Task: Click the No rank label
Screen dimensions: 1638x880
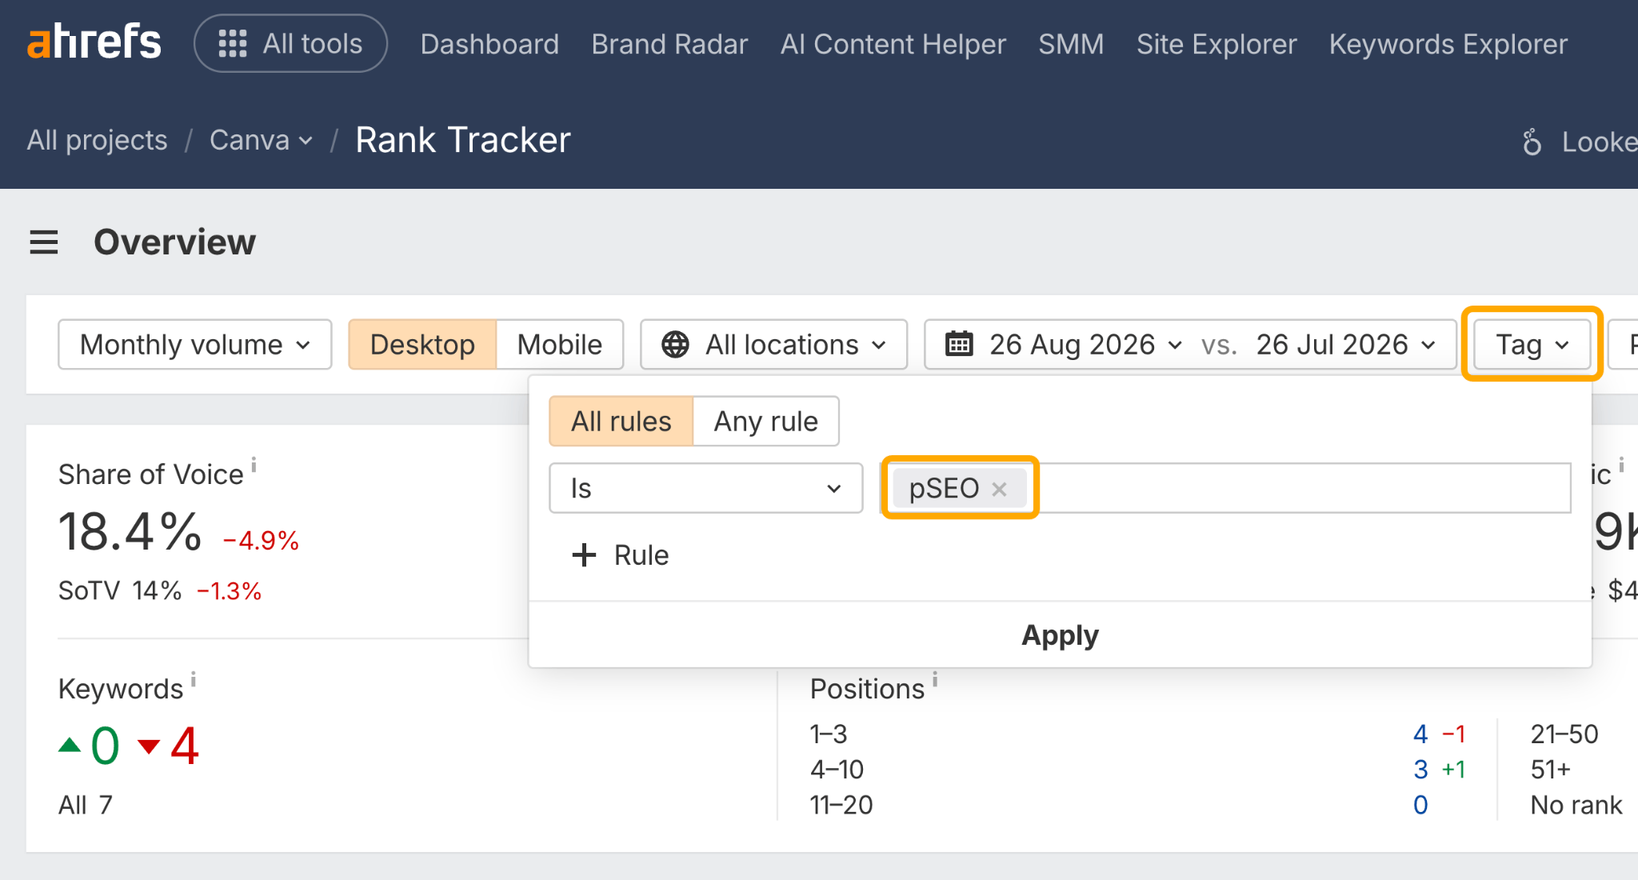Action: tap(1576, 805)
